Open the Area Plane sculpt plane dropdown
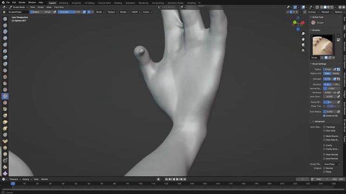 point(331,164)
